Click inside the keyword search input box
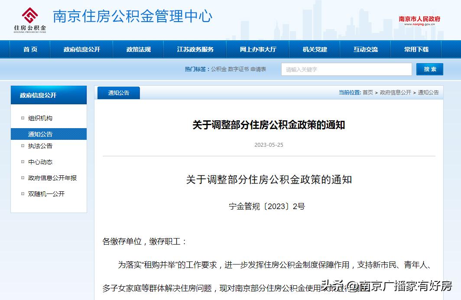Screen dimensions: 461x300 (346, 69)
